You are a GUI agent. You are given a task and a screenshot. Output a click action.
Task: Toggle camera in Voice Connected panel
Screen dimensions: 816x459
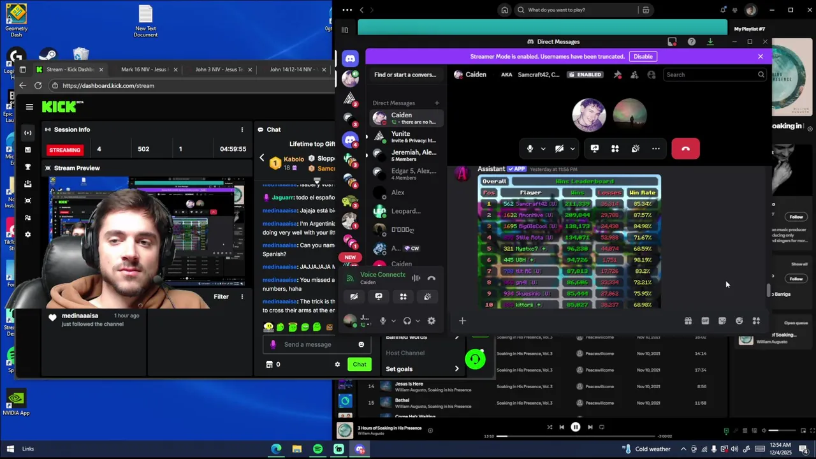click(x=354, y=296)
